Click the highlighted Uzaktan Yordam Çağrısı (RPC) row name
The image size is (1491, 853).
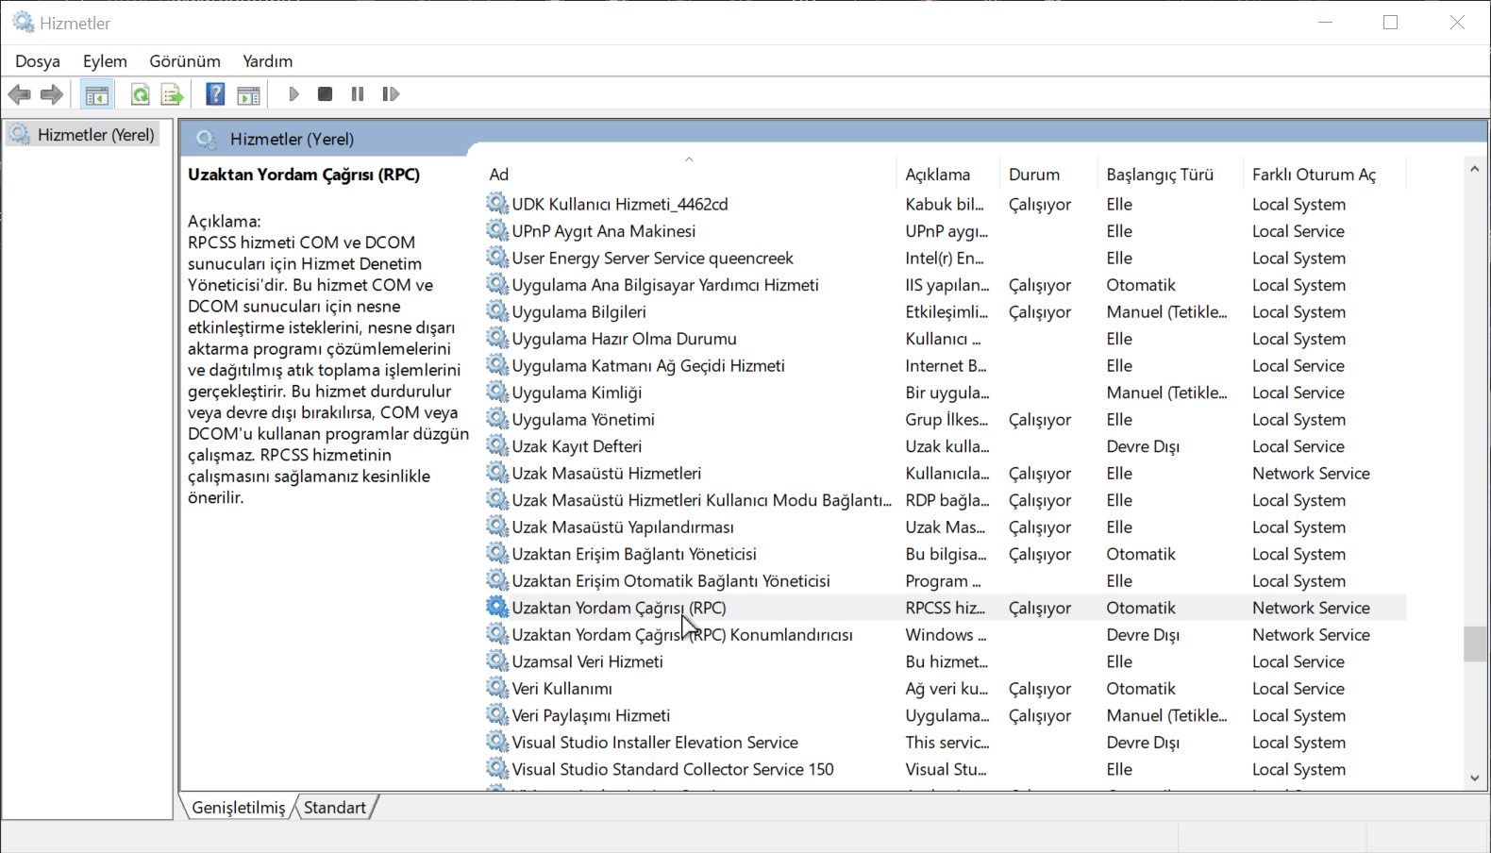[x=619, y=608]
